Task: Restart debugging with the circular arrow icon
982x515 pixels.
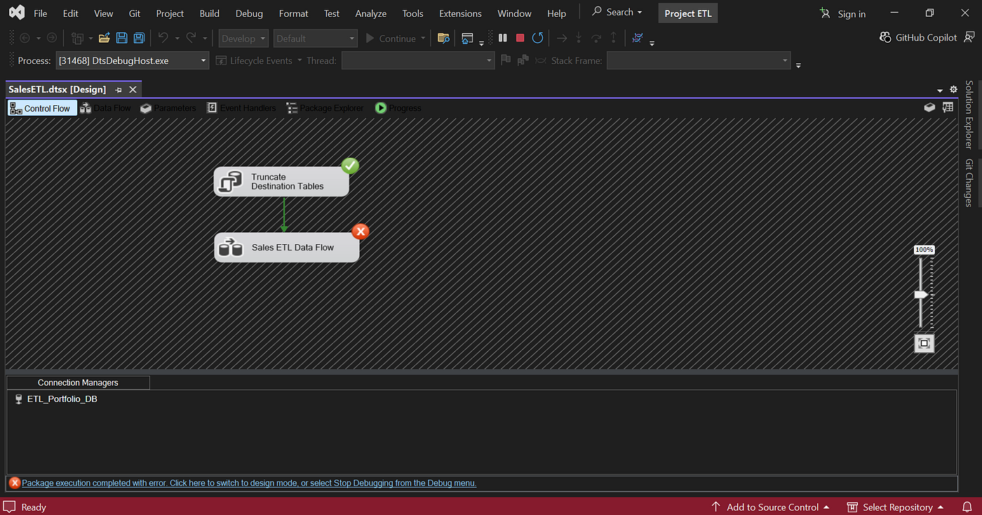Action: (538, 38)
